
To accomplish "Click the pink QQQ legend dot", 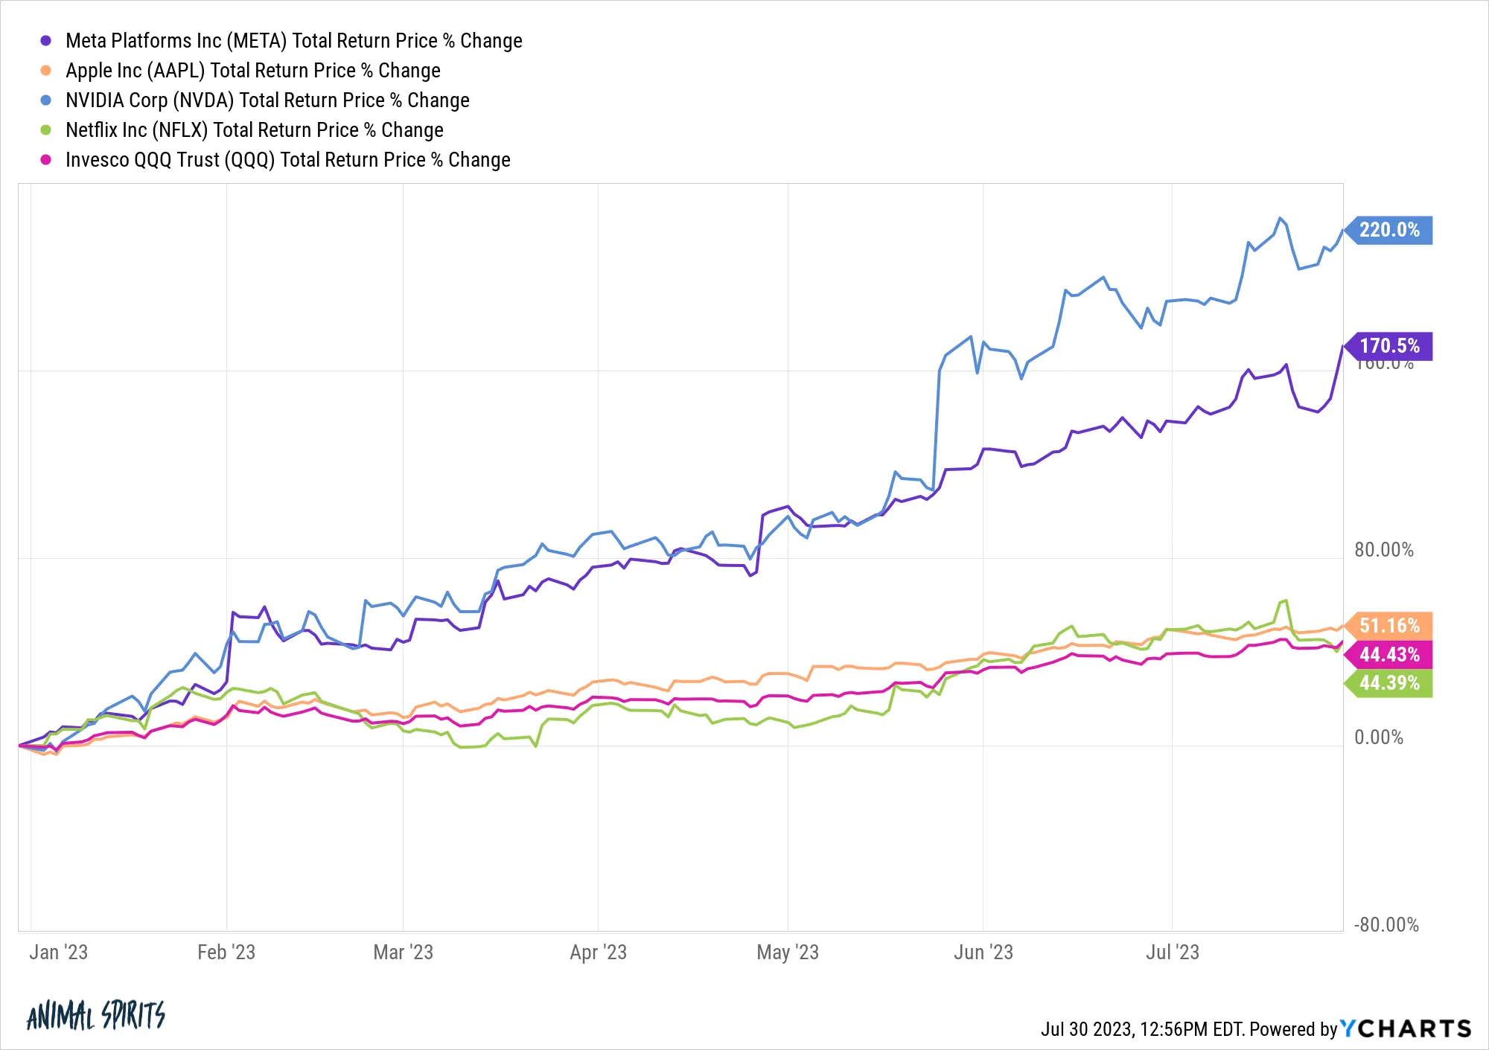I will tap(45, 160).
